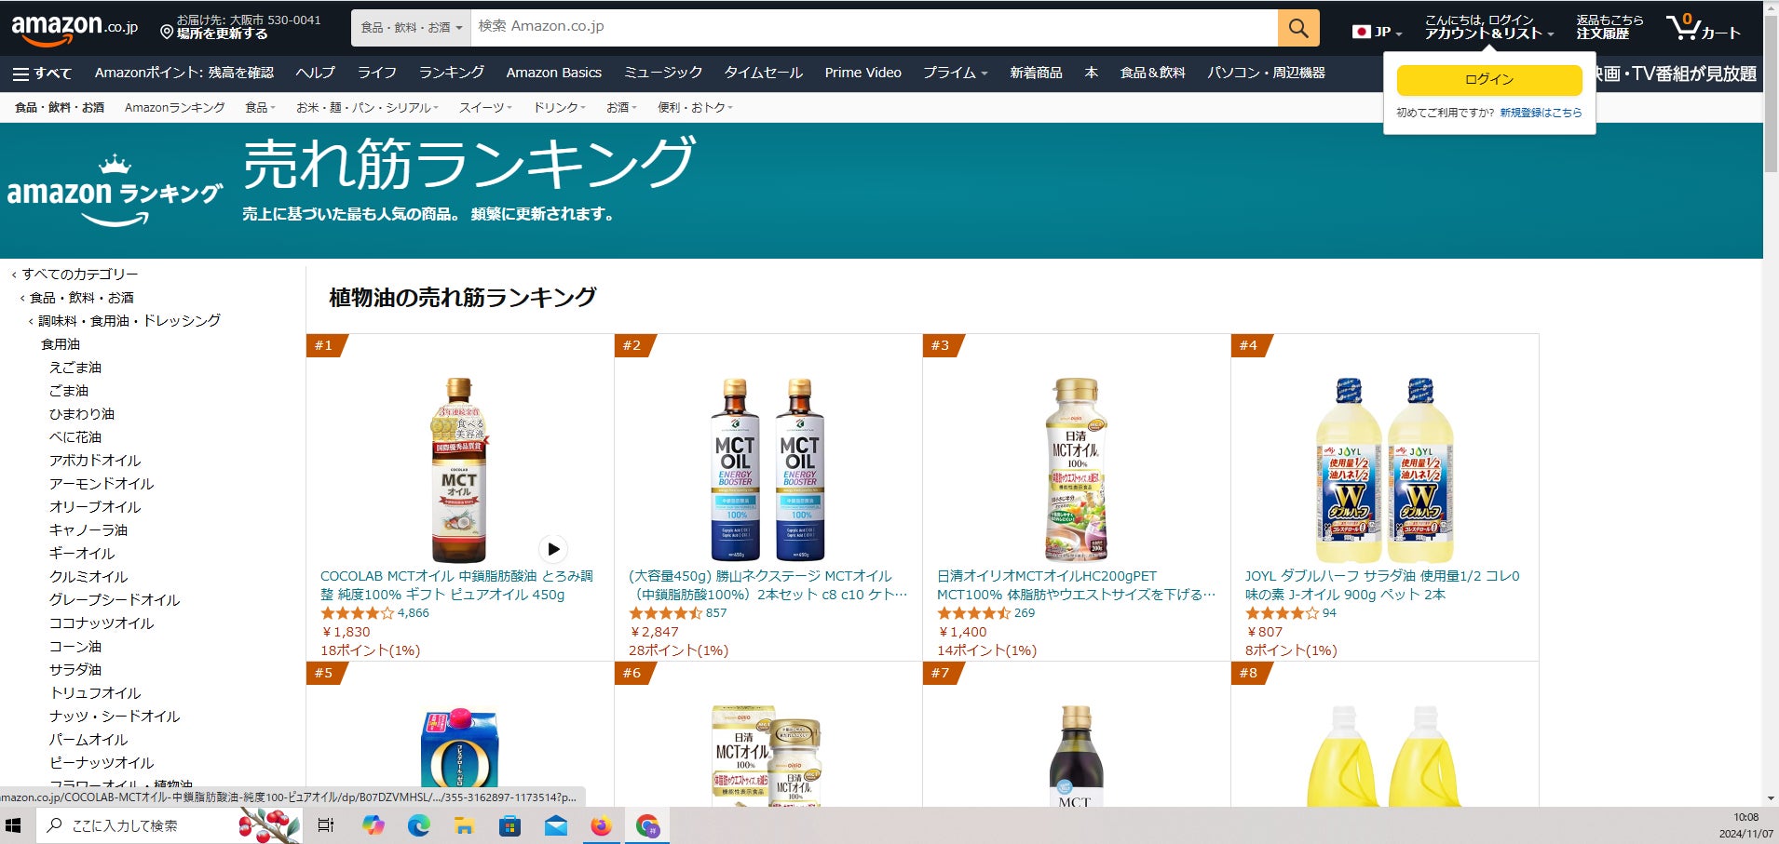Open the JP language selector dropdown
Viewport: 1779px width, 844px height.
(1377, 32)
